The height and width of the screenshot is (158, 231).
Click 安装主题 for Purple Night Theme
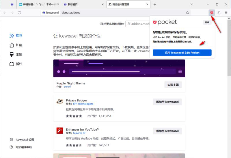coord(173,85)
